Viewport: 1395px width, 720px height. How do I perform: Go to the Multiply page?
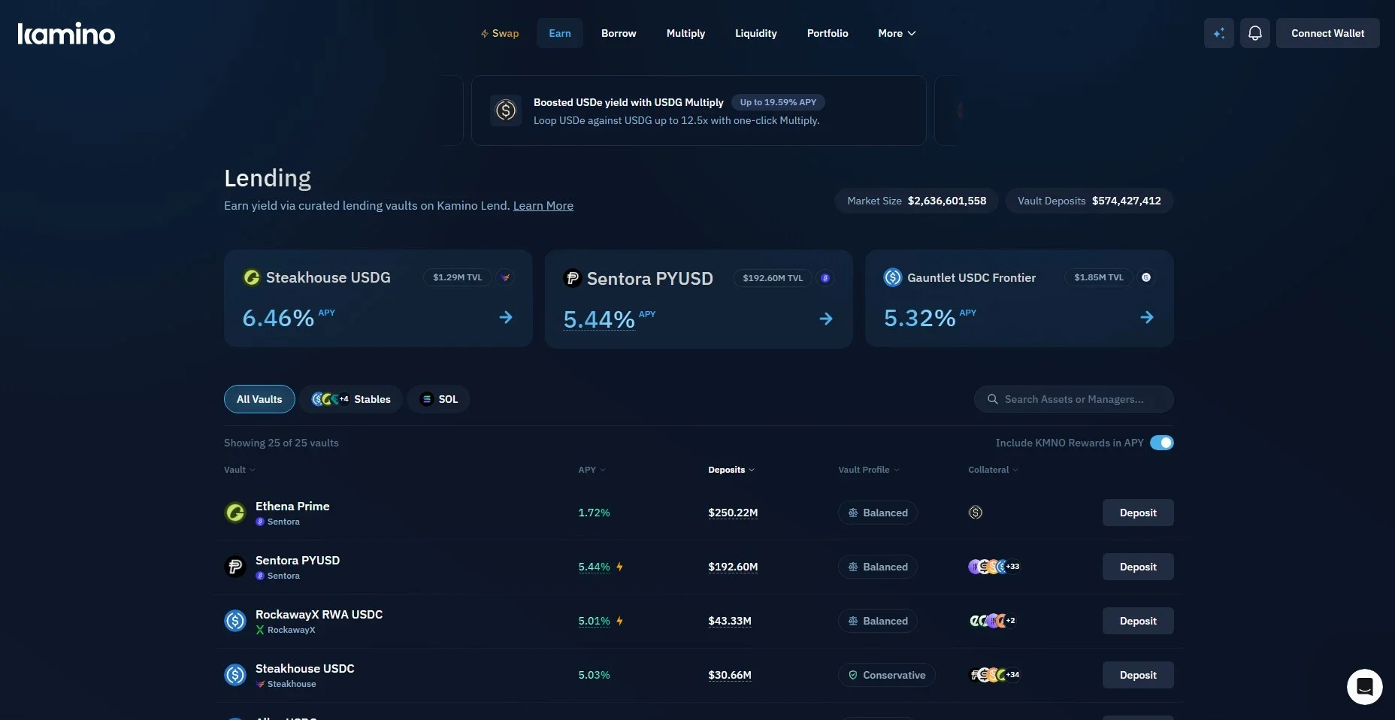pyautogui.click(x=685, y=33)
